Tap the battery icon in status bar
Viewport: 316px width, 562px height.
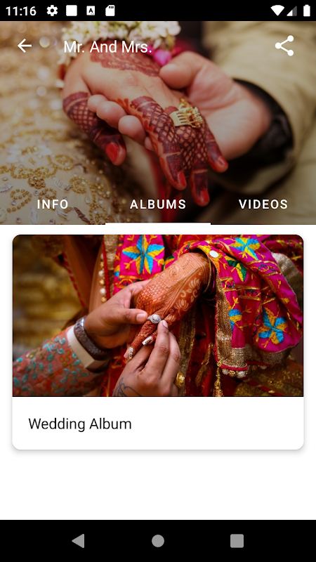pos(307,11)
